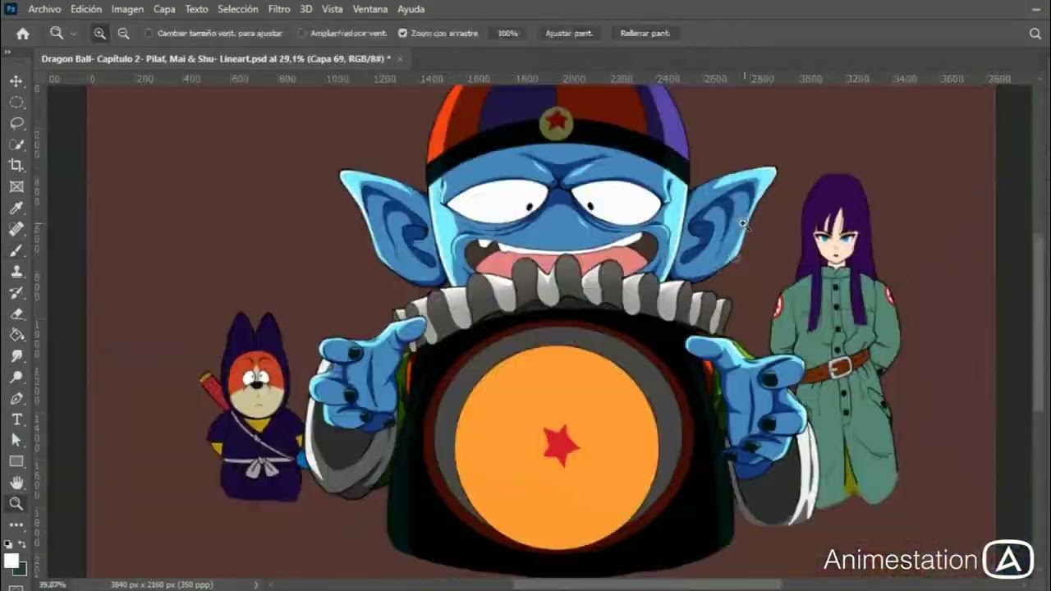Select the Eyedropper tool
This screenshot has width=1051, height=591.
(x=16, y=208)
